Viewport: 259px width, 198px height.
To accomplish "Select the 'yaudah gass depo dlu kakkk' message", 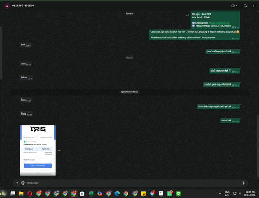I will 222,84.
